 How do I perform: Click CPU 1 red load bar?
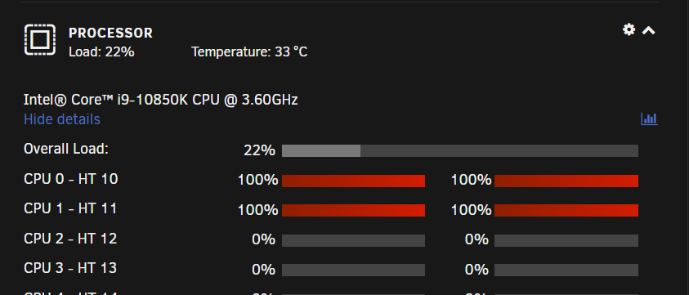coord(353,210)
